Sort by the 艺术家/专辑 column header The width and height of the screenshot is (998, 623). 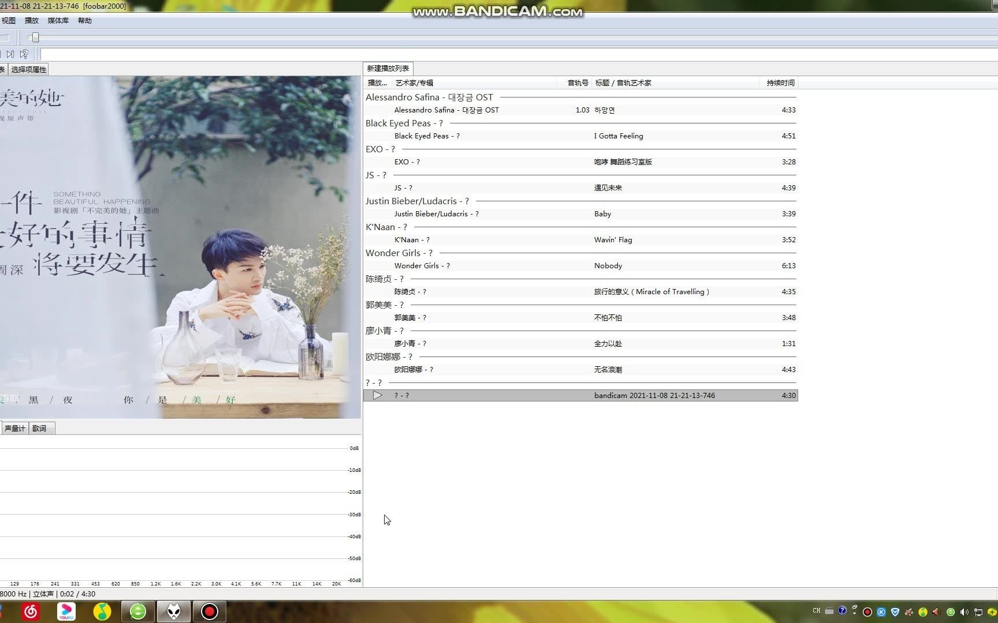tap(474, 83)
